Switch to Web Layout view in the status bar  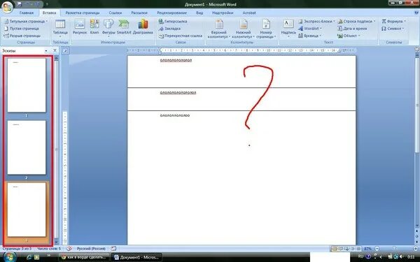point(346,249)
